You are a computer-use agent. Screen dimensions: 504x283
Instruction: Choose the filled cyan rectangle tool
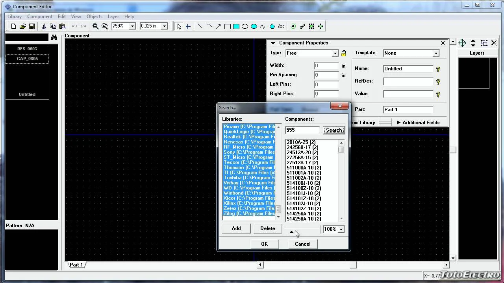pos(236,26)
